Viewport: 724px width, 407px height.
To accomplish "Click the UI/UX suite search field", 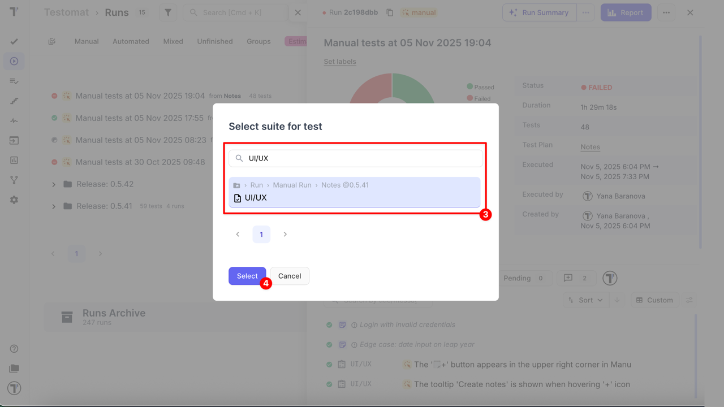I will click(362, 158).
